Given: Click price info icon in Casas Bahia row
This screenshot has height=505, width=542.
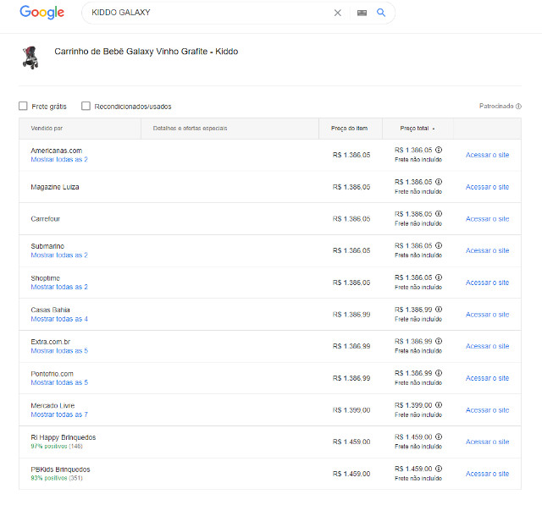Looking at the screenshot, I should (x=439, y=310).
